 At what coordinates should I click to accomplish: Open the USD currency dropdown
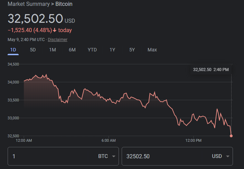point(220,156)
